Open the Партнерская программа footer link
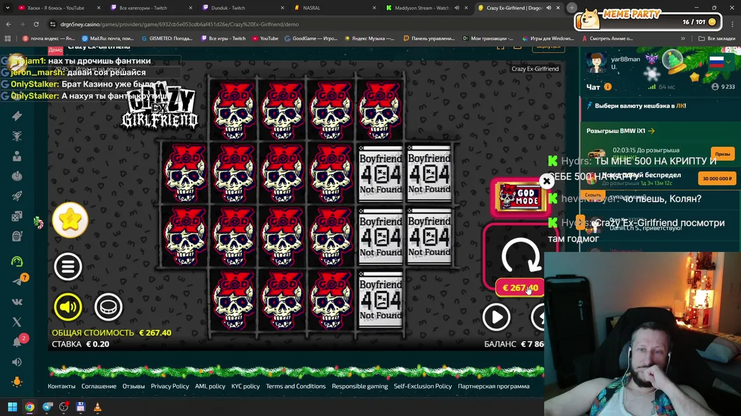 pyautogui.click(x=494, y=386)
